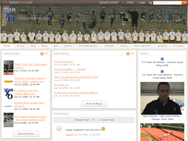Image resolution: width=188 pixels, height=141 pixels.
Task: Open Bummed out blog post
Action: [x=62, y=85]
